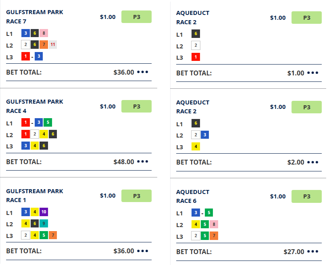Click orange number 7 in Gulfstream Race 7 L2

pos(44,45)
